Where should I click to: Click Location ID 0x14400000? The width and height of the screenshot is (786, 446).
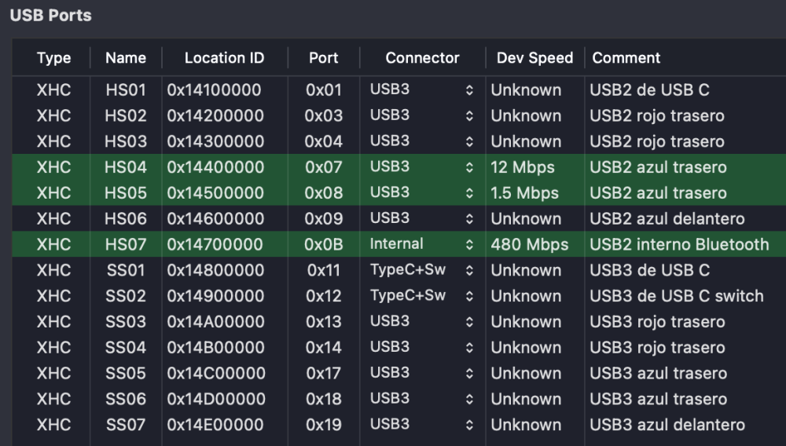[x=215, y=167]
